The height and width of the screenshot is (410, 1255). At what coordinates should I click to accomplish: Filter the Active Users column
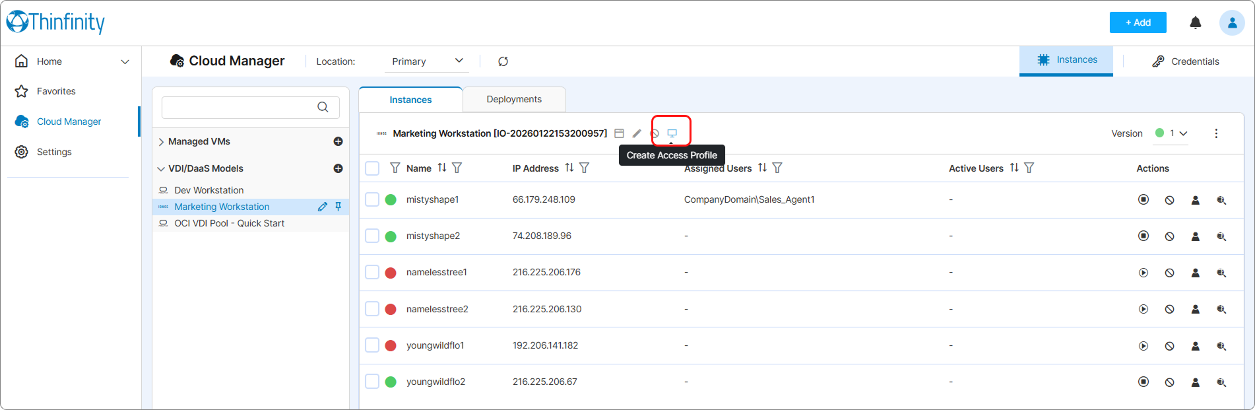pyautogui.click(x=1029, y=168)
